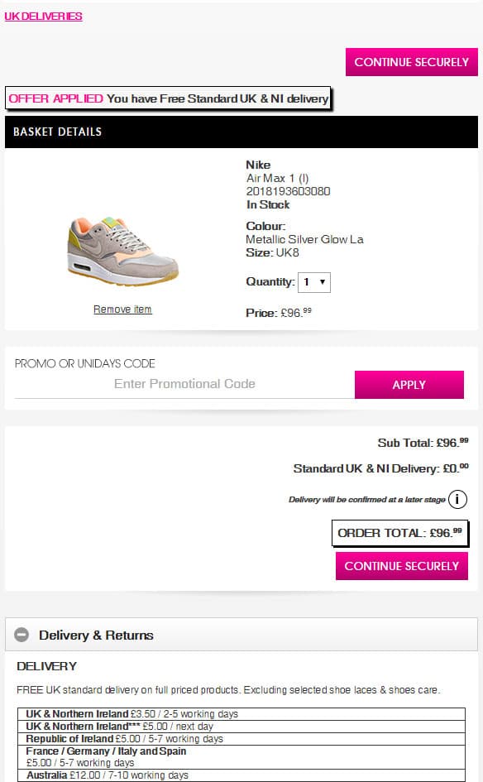Click the BASKET DETAILS header bar
The height and width of the screenshot is (782, 483).
[241, 132]
